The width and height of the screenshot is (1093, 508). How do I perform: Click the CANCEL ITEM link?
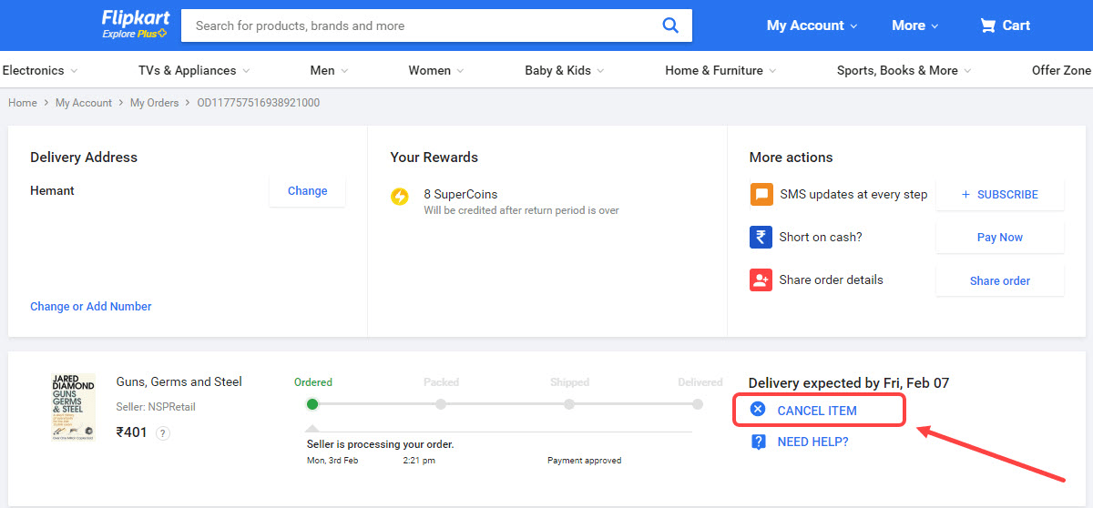coord(817,411)
